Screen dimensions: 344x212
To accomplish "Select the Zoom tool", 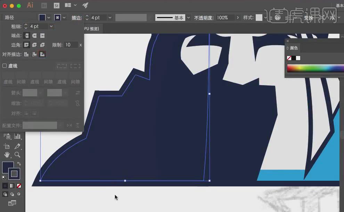I will 17,155.
